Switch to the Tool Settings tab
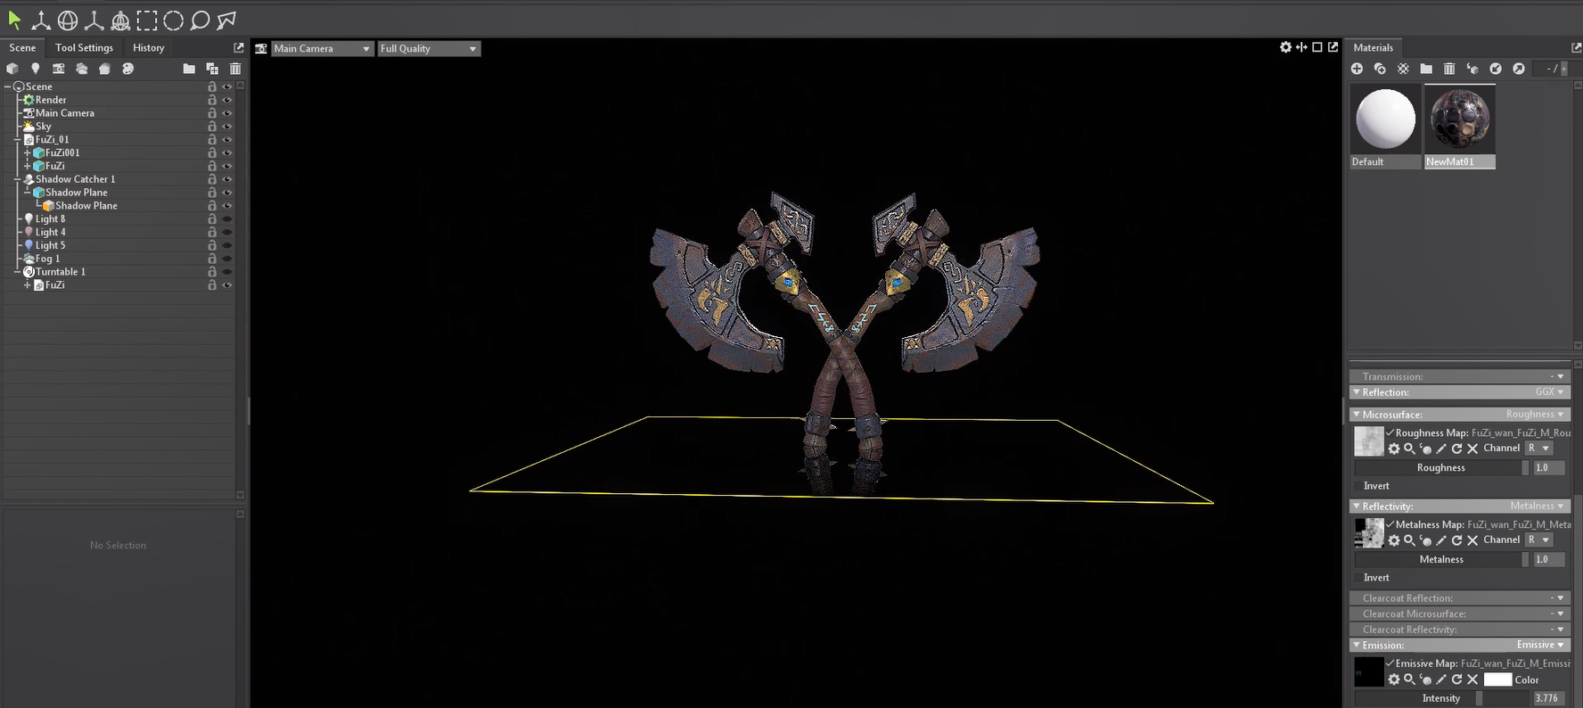The height and width of the screenshot is (708, 1583). (x=84, y=47)
